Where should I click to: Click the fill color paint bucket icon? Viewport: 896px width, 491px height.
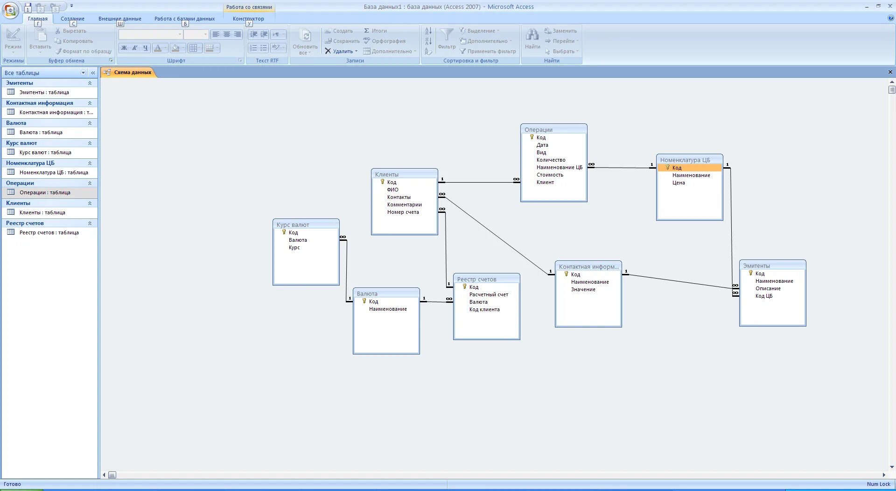tap(175, 48)
